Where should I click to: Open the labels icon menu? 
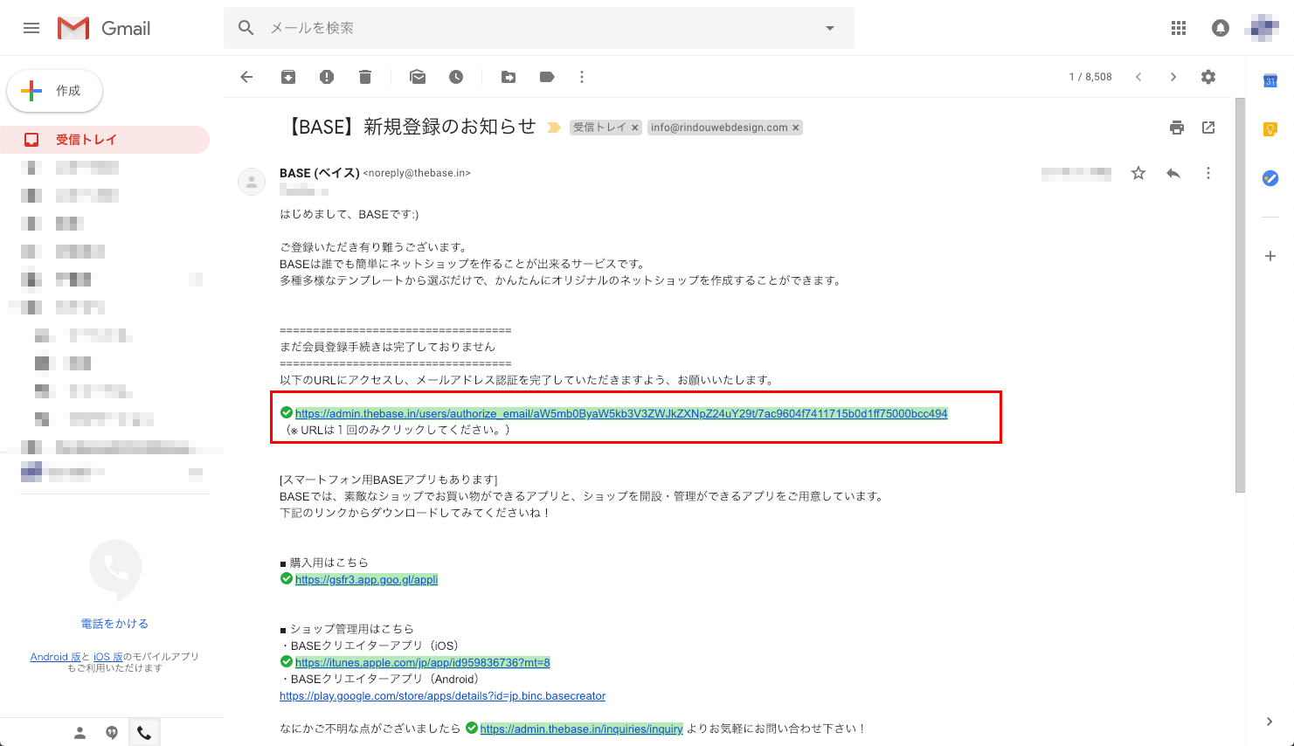pos(547,77)
